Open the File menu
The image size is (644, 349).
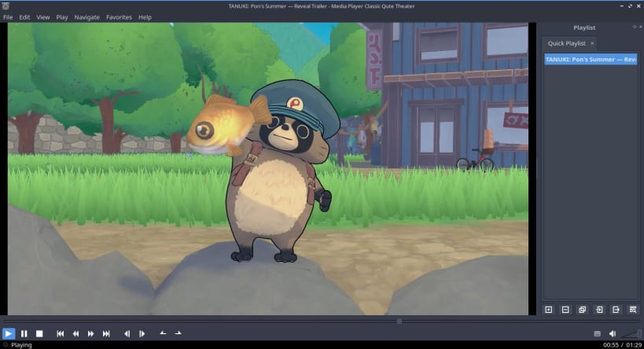pos(8,17)
